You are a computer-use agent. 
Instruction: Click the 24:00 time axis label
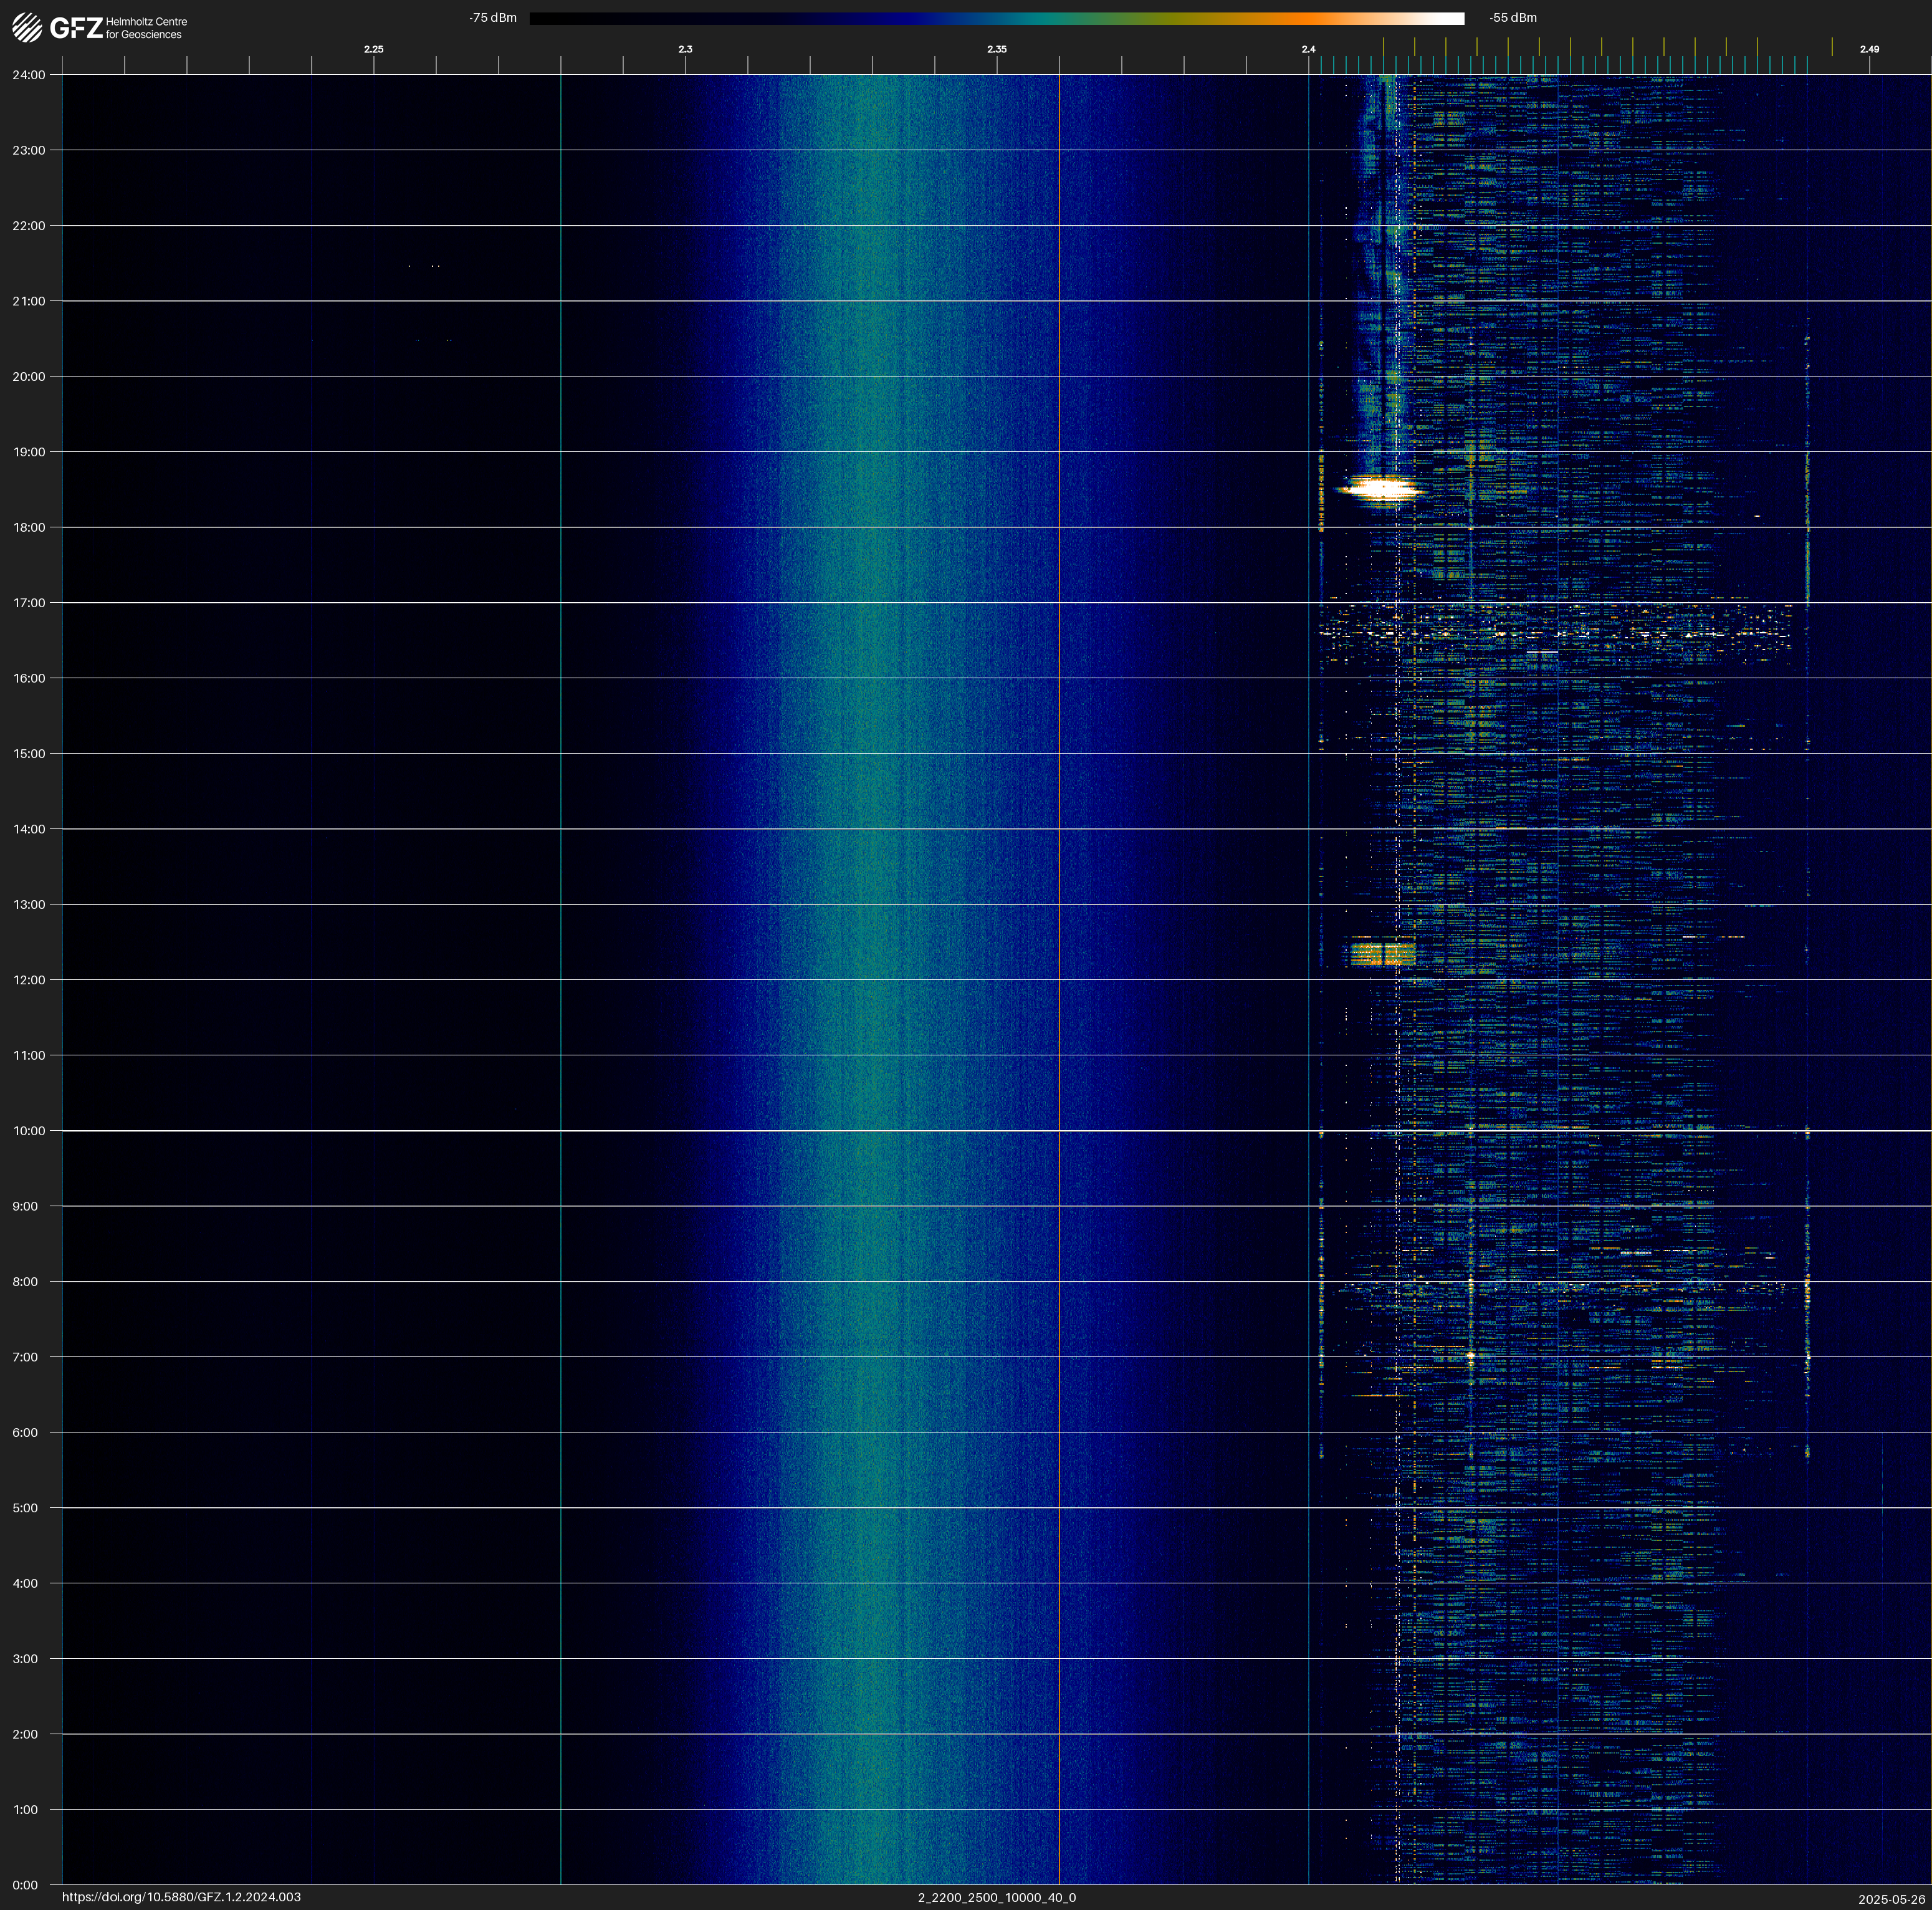tap(29, 75)
